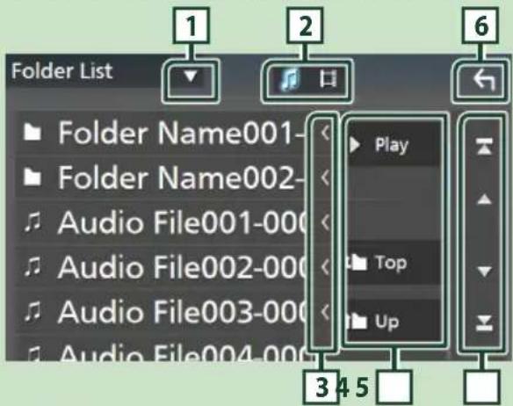Go to the Top folder level

click(394, 262)
